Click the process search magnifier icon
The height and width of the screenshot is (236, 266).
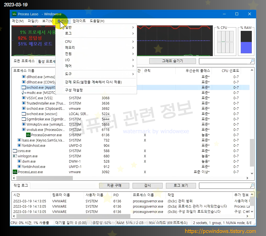coord(252,61)
